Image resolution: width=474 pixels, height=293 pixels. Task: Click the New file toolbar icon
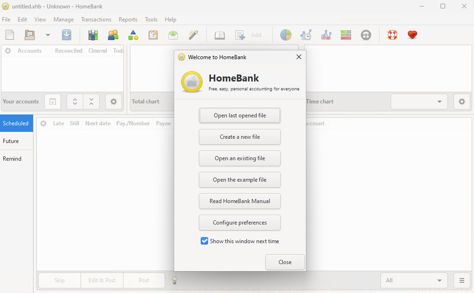pos(10,35)
